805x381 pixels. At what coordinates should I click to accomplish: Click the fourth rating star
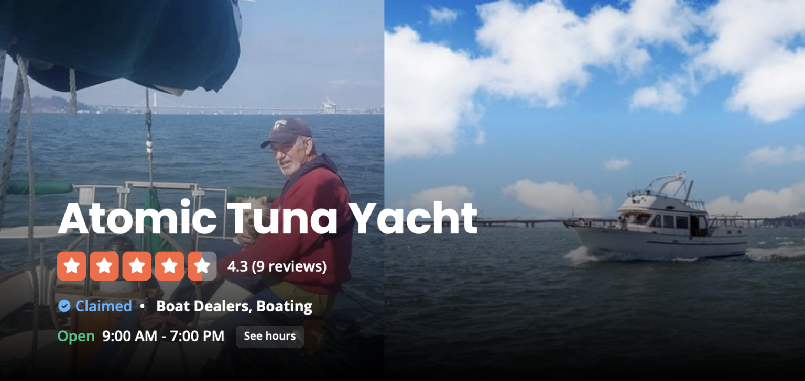[169, 266]
